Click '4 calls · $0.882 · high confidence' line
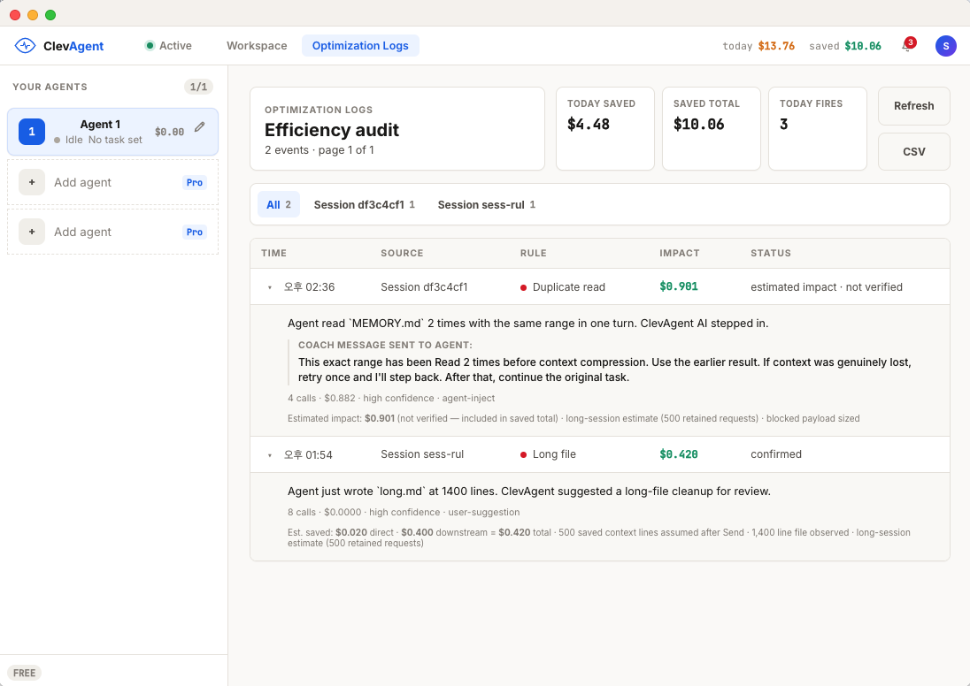The width and height of the screenshot is (970, 686). (391, 398)
